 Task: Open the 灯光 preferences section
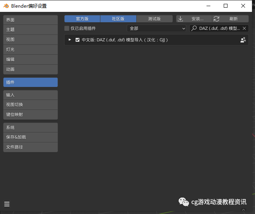31,50
